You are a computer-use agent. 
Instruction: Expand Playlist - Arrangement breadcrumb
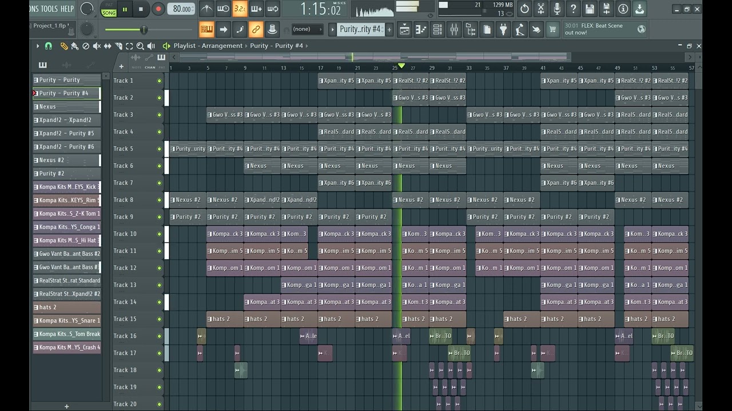[208, 46]
